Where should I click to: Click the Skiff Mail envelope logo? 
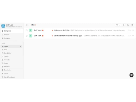tap(3, 26)
